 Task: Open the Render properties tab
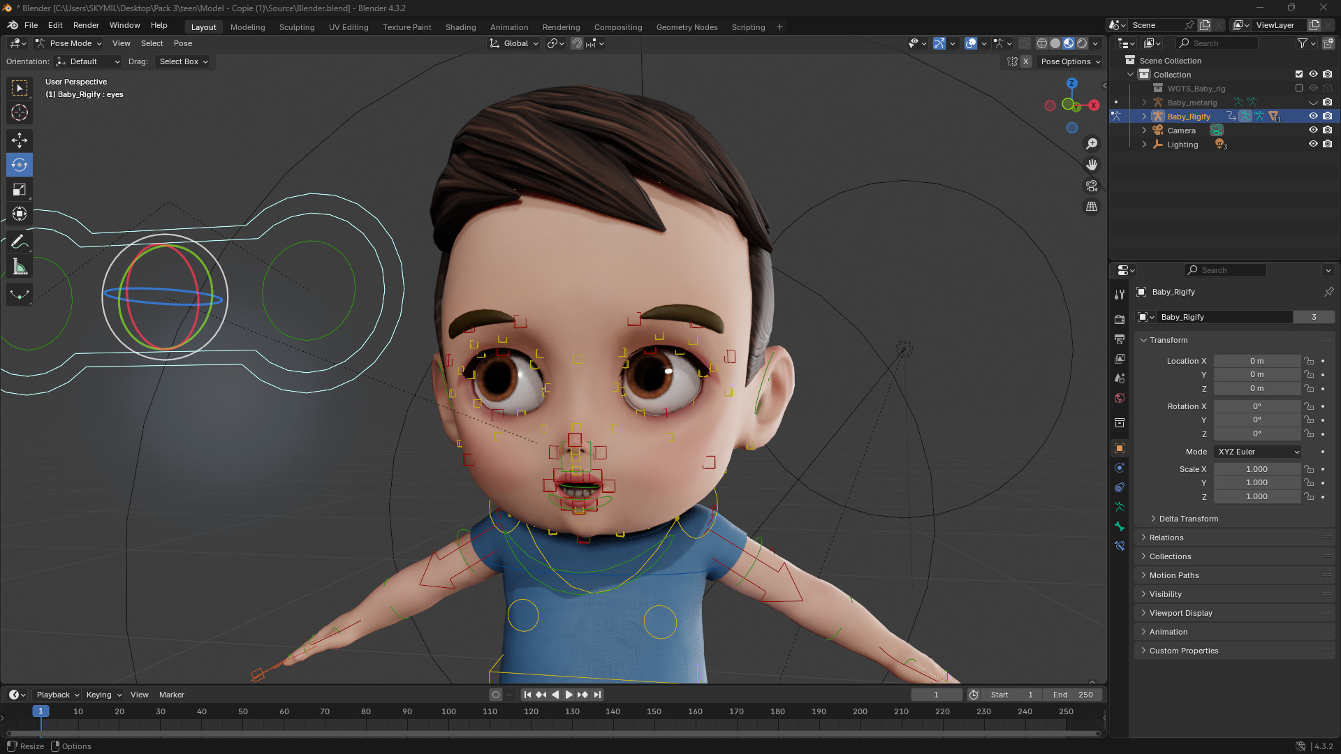pyautogui.click(x=1120, y=319)
